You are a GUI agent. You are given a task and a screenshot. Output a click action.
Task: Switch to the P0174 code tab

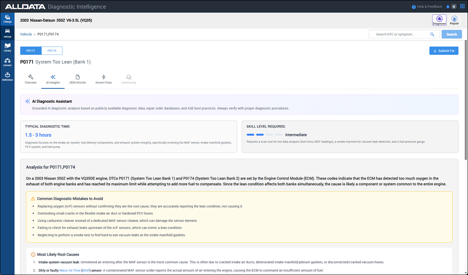tap(52, 51)
